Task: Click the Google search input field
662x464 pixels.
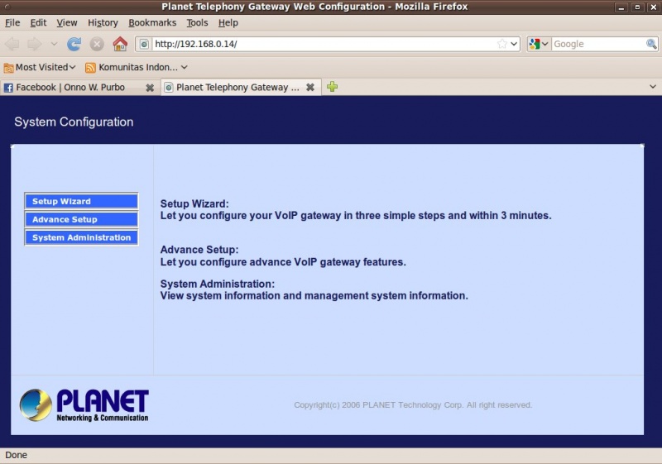Action: point(598,44)
